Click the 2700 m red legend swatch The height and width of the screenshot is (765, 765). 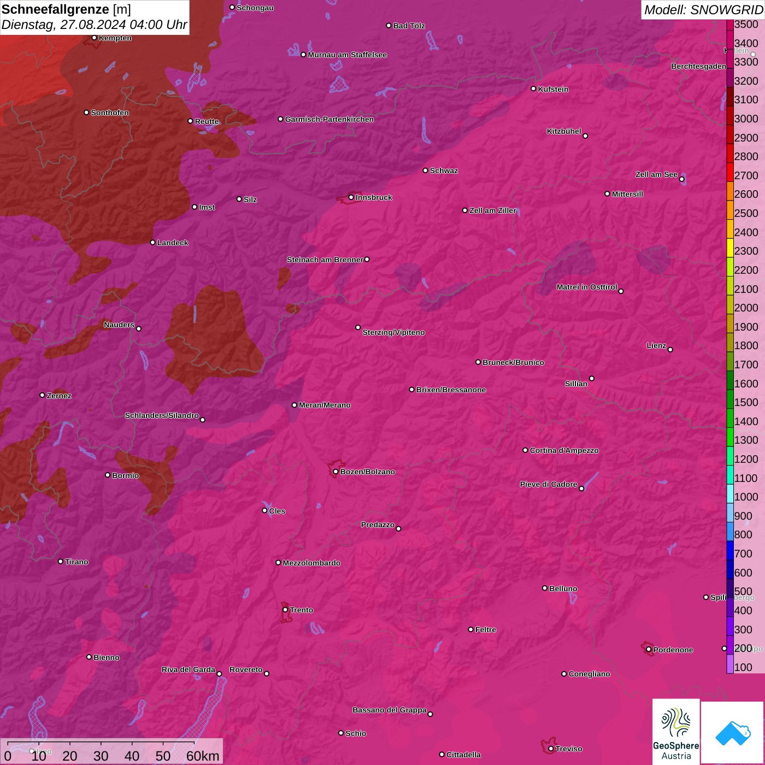coord(730,172)
